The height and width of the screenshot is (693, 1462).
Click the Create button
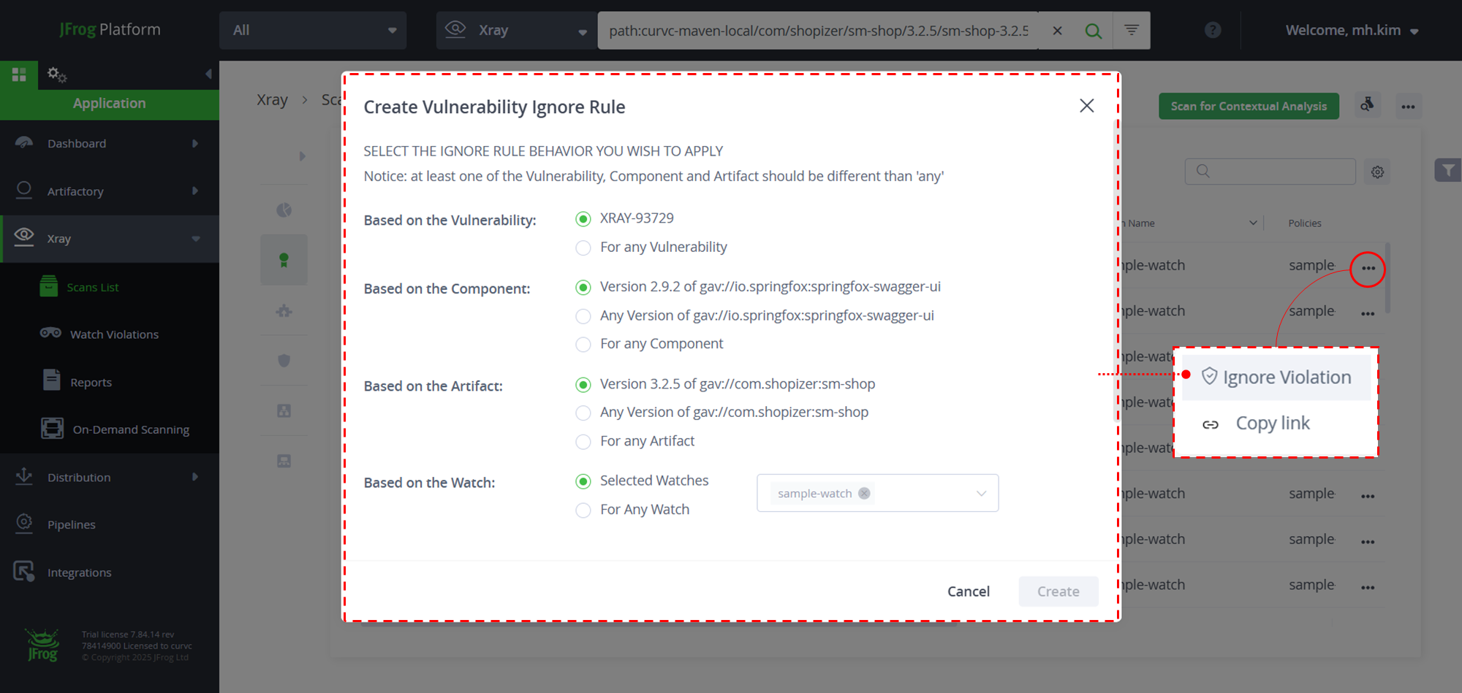tap(1058, 591)
